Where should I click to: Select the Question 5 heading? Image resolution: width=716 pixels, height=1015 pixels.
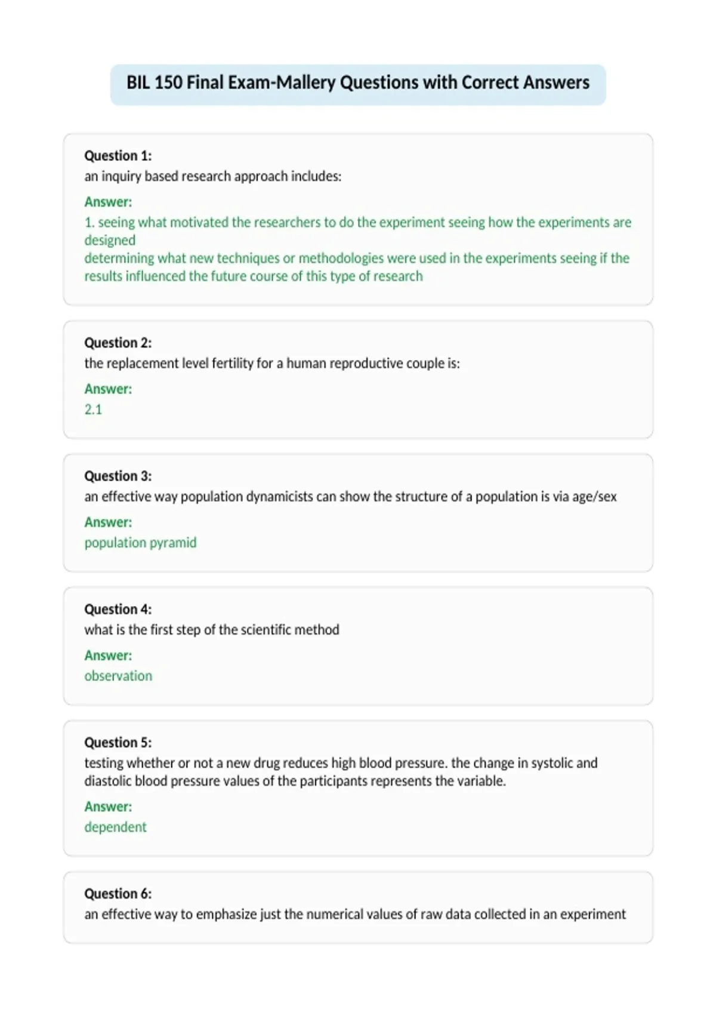pyautogui.click(x=118, y=742)
